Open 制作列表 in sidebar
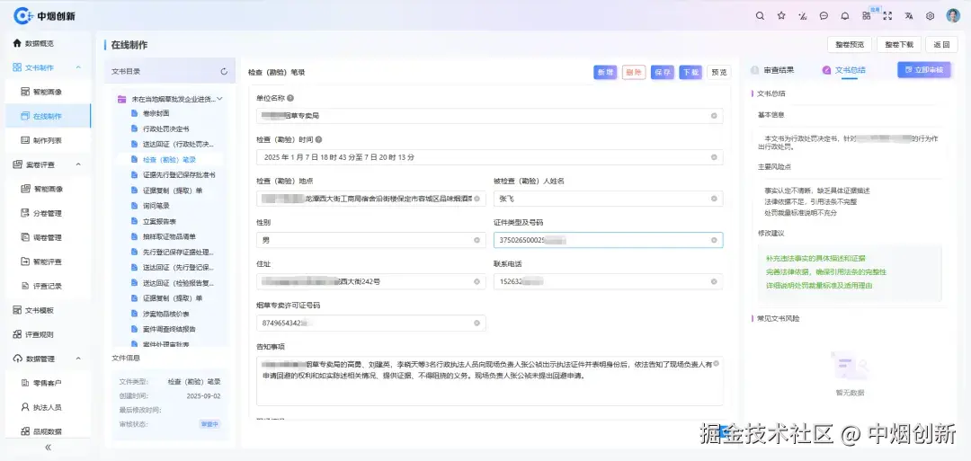The width and height of the screenshot is (971, 461). [x=49, y=140]
